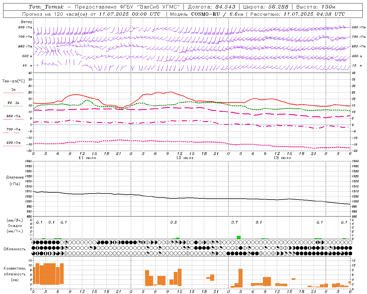Click the '850 гПа' temperature legend entry
Screen dimensions: 367x294
(13, 116)
